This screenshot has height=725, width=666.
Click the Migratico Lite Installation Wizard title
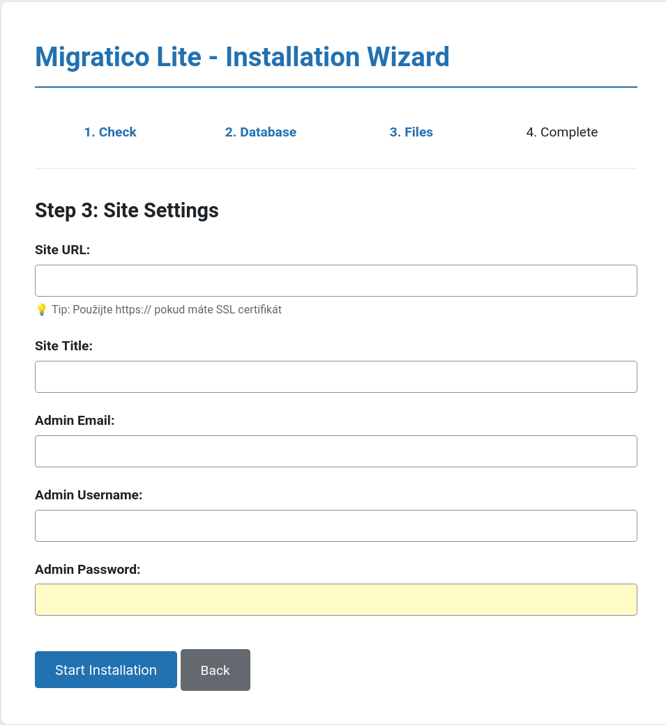(x=242, y=56)
